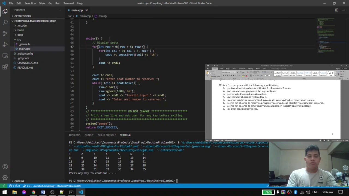This screenshot has height=196, width=349.
Task: Click the Paste icon in Word ribbon
Action: pos(208,73)
